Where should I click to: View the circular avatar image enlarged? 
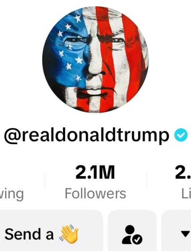(95, 59)
